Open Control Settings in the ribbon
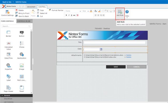 point(7,13)
